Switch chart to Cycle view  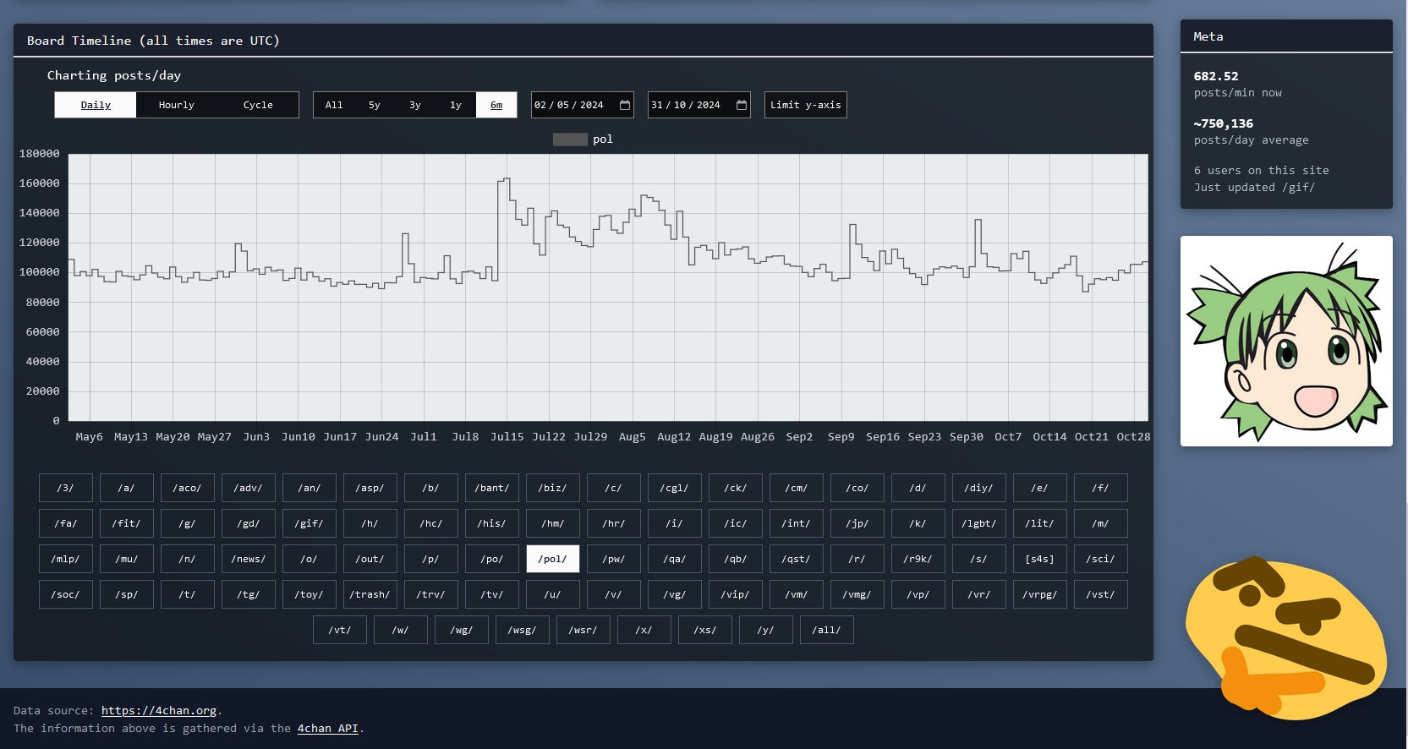[258, 105]
